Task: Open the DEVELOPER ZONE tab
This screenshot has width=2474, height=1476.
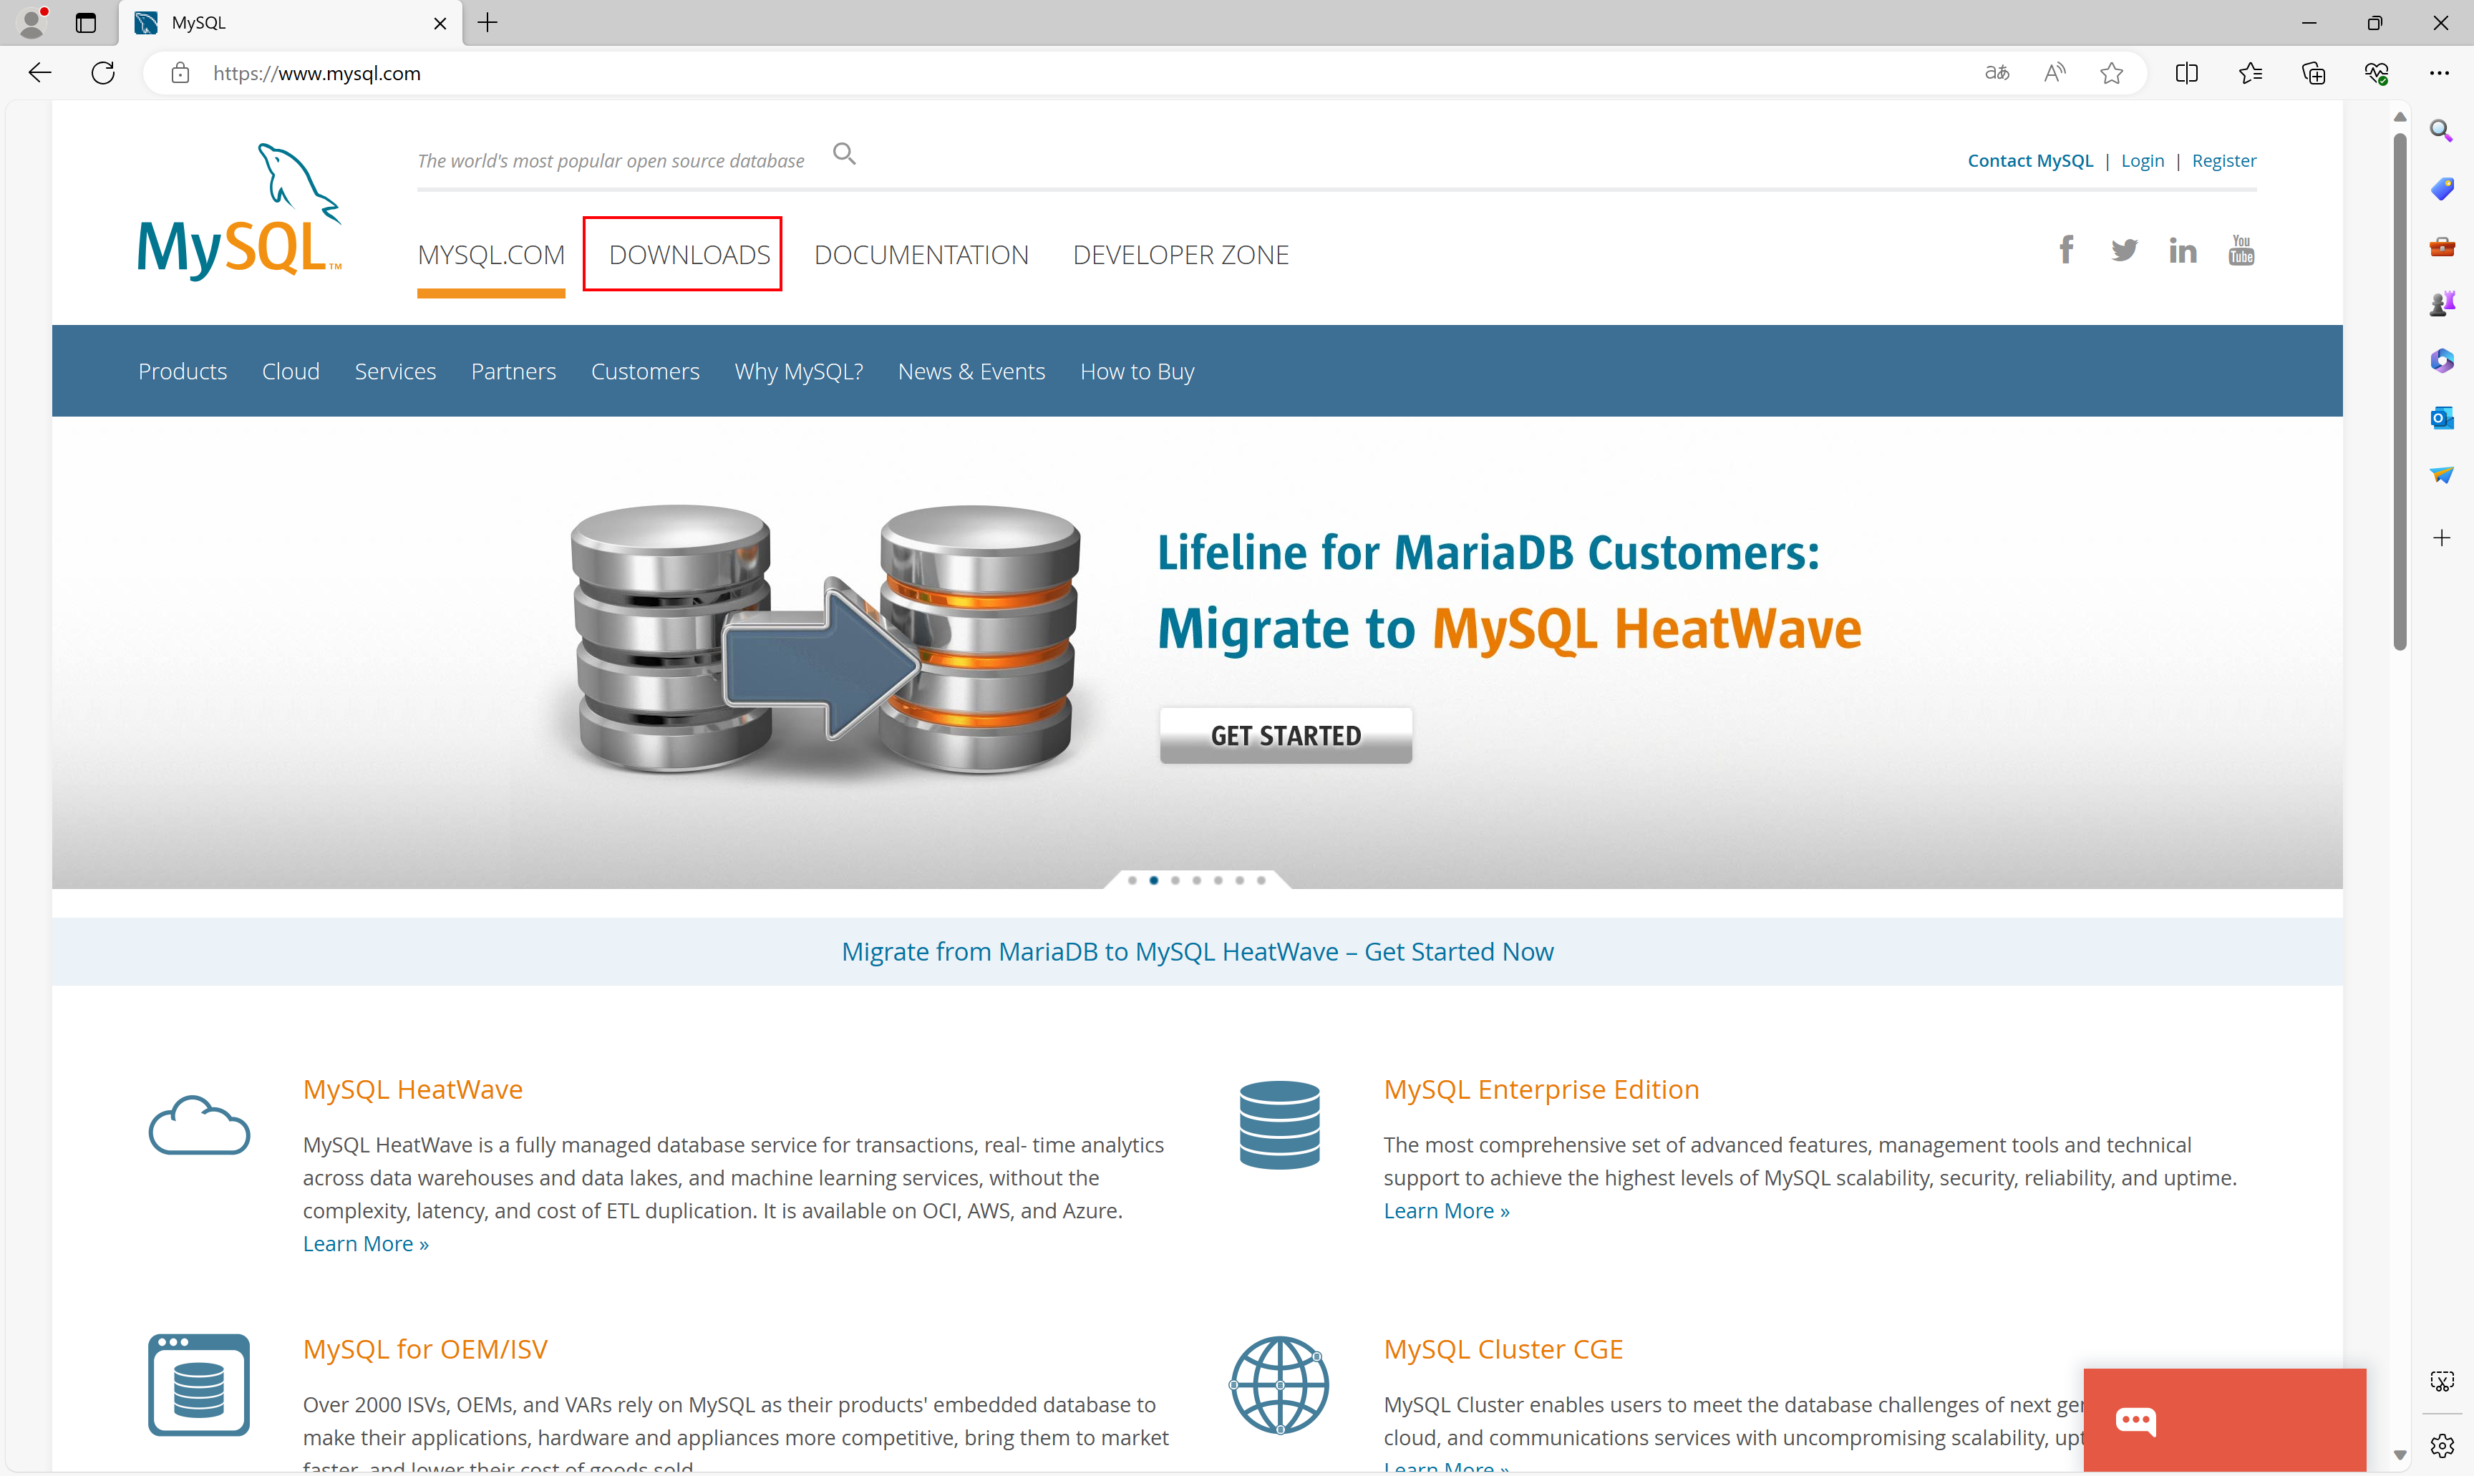Action: [1180, 256]
